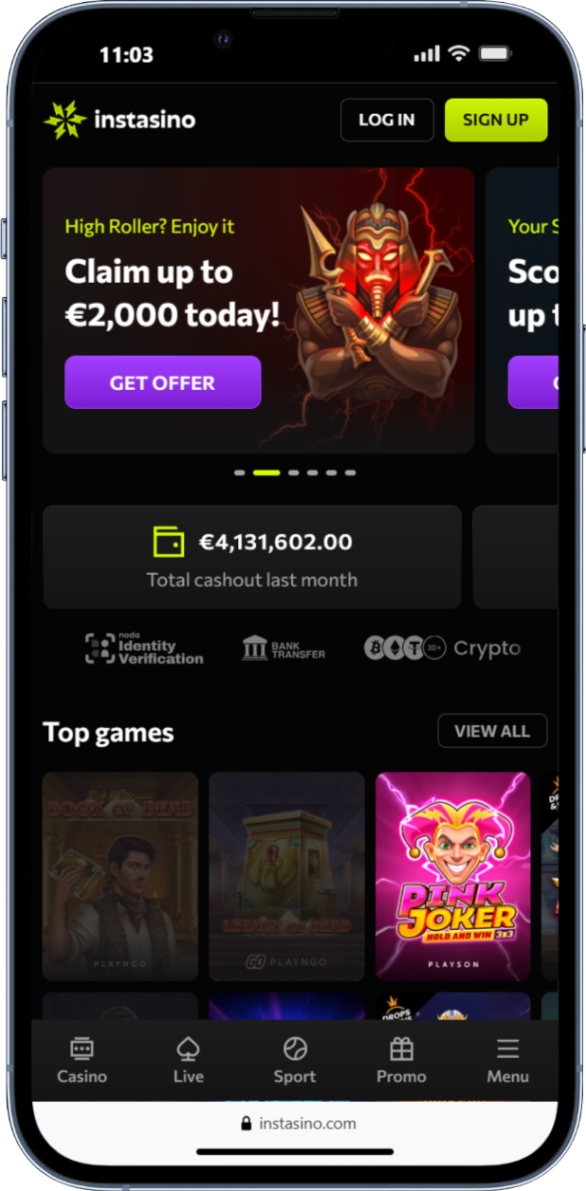Click the LOG IN button

tap(387, 120)
